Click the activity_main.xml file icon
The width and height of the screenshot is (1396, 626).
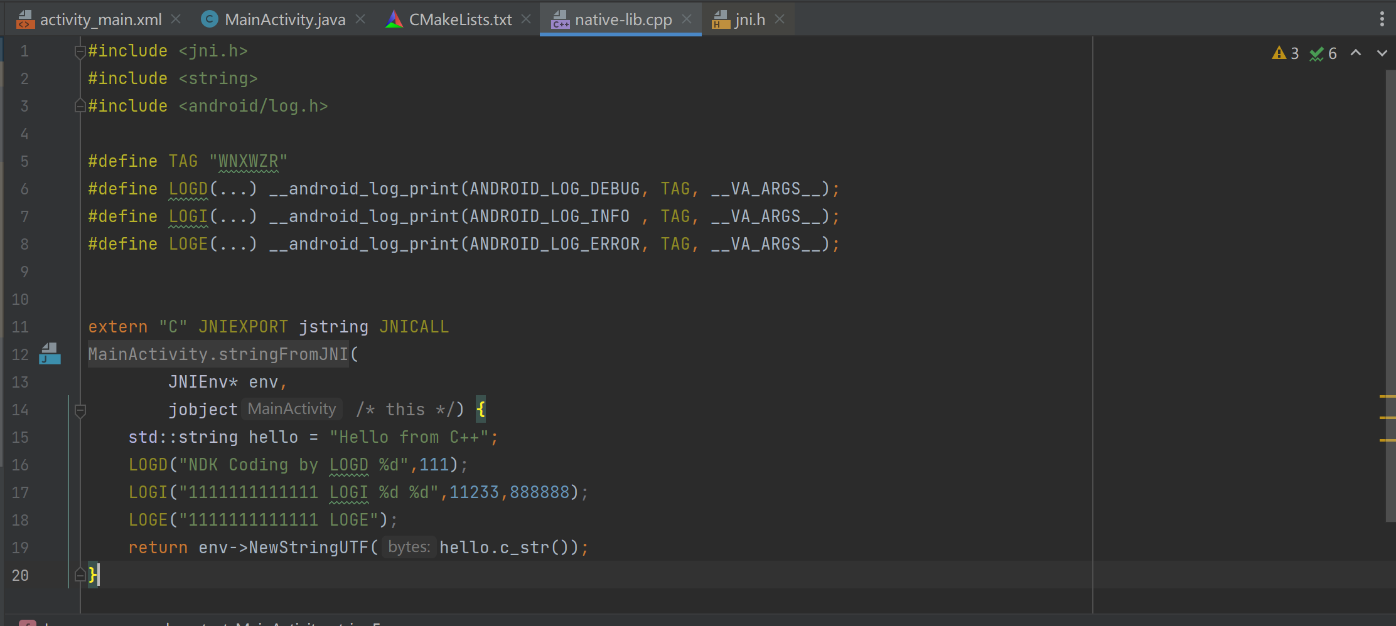(x=25, y=19)
